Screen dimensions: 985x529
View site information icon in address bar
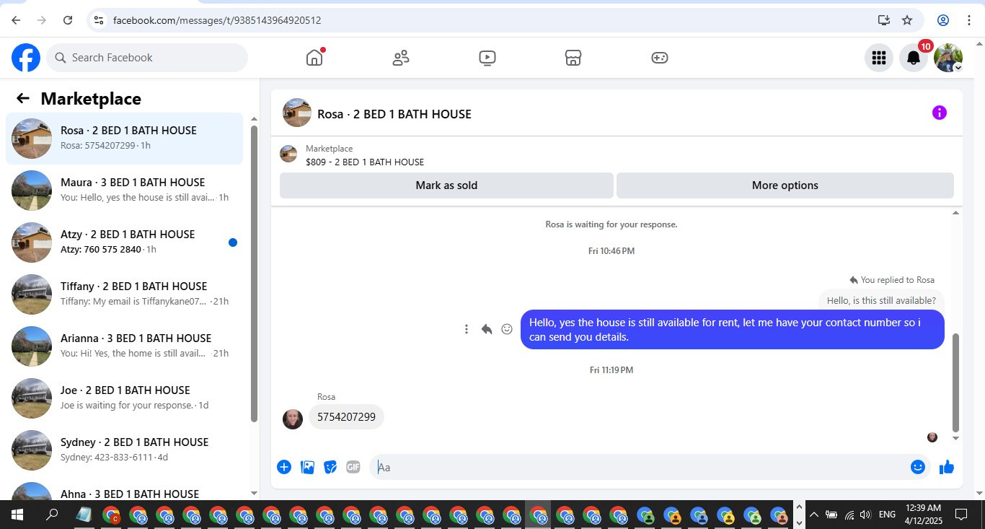[x=99, y=20]
